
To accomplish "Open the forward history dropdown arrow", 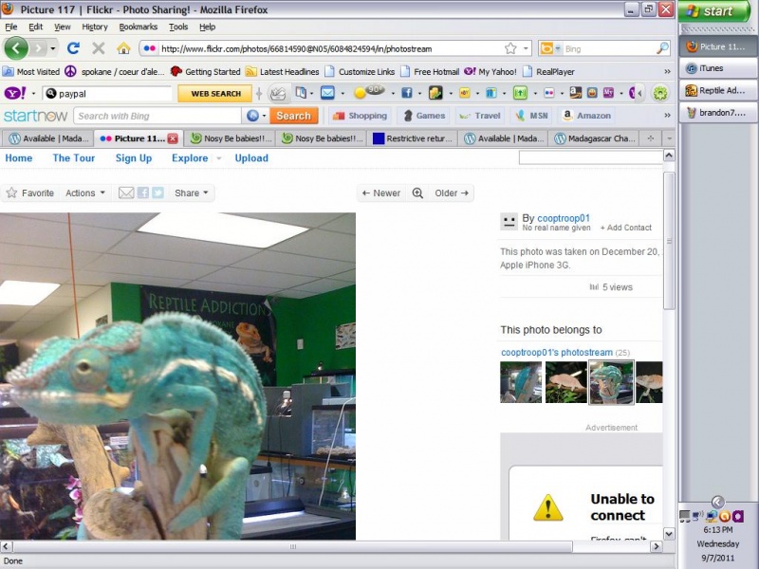I will [53, 48].
